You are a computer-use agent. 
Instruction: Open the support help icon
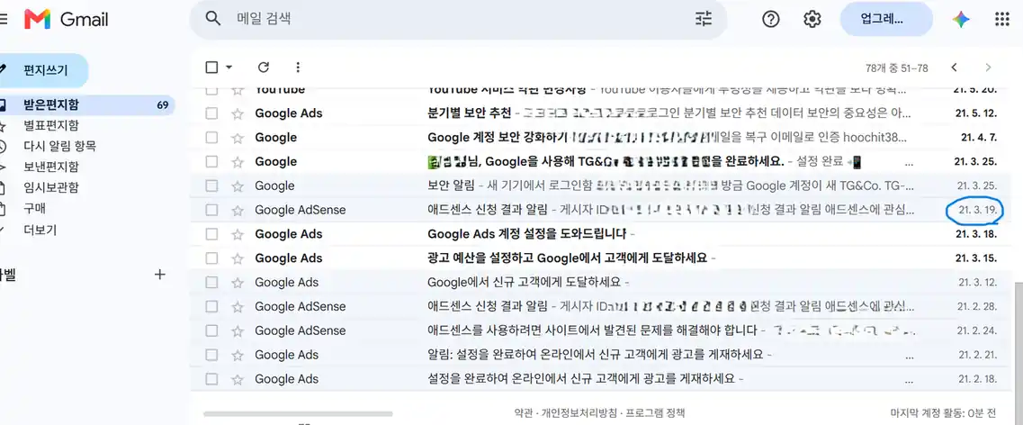pyautogui.click(x=770, y=20)
